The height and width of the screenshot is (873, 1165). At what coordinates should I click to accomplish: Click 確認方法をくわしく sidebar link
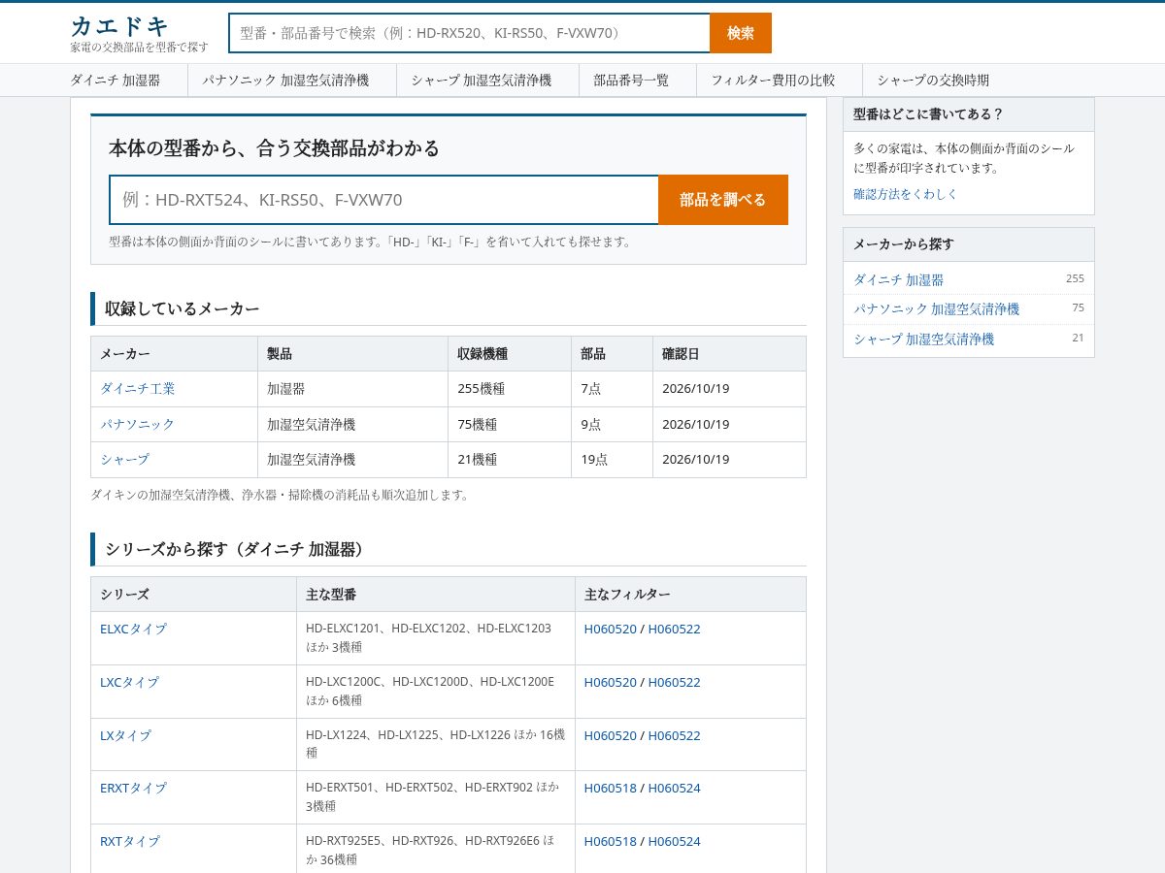[906, 194]
